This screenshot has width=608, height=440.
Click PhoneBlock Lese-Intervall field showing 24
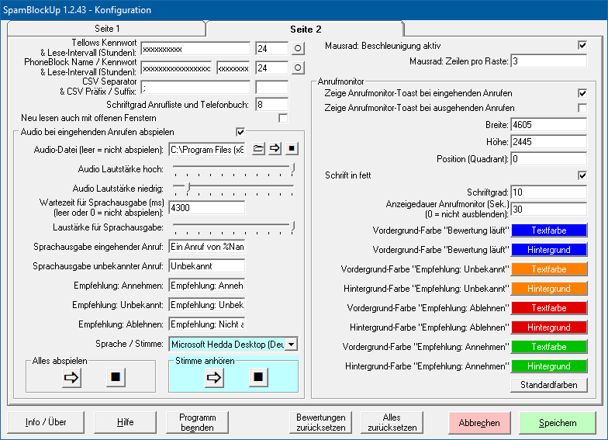(271, 68)
